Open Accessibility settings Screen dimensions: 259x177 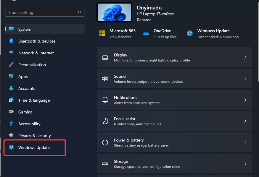(x=45, y=124)
